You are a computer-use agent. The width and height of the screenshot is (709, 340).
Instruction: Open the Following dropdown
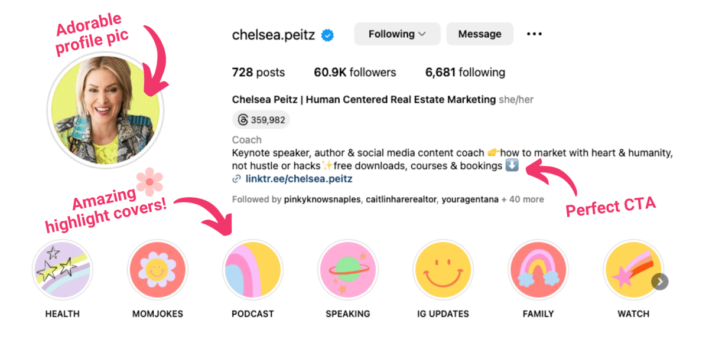[x=396, y=34]
